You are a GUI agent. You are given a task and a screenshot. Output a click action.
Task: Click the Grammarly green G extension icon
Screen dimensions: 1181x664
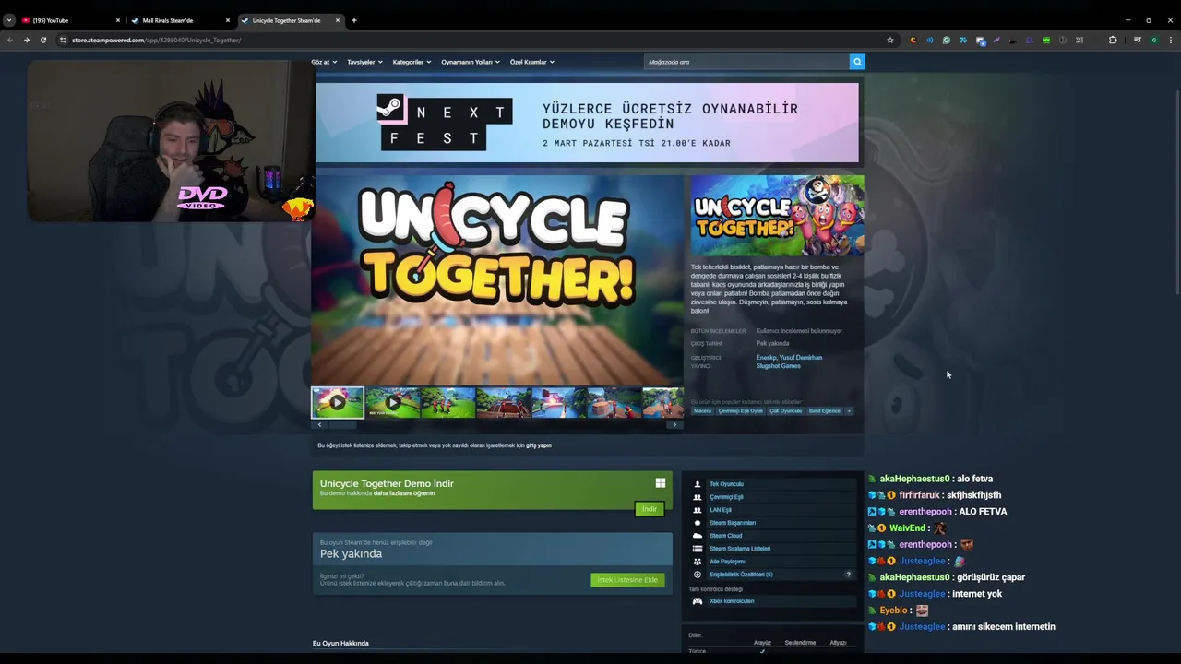(947, 40)
